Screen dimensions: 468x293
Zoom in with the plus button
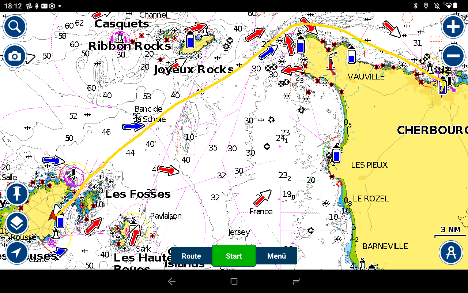[453, 27]
